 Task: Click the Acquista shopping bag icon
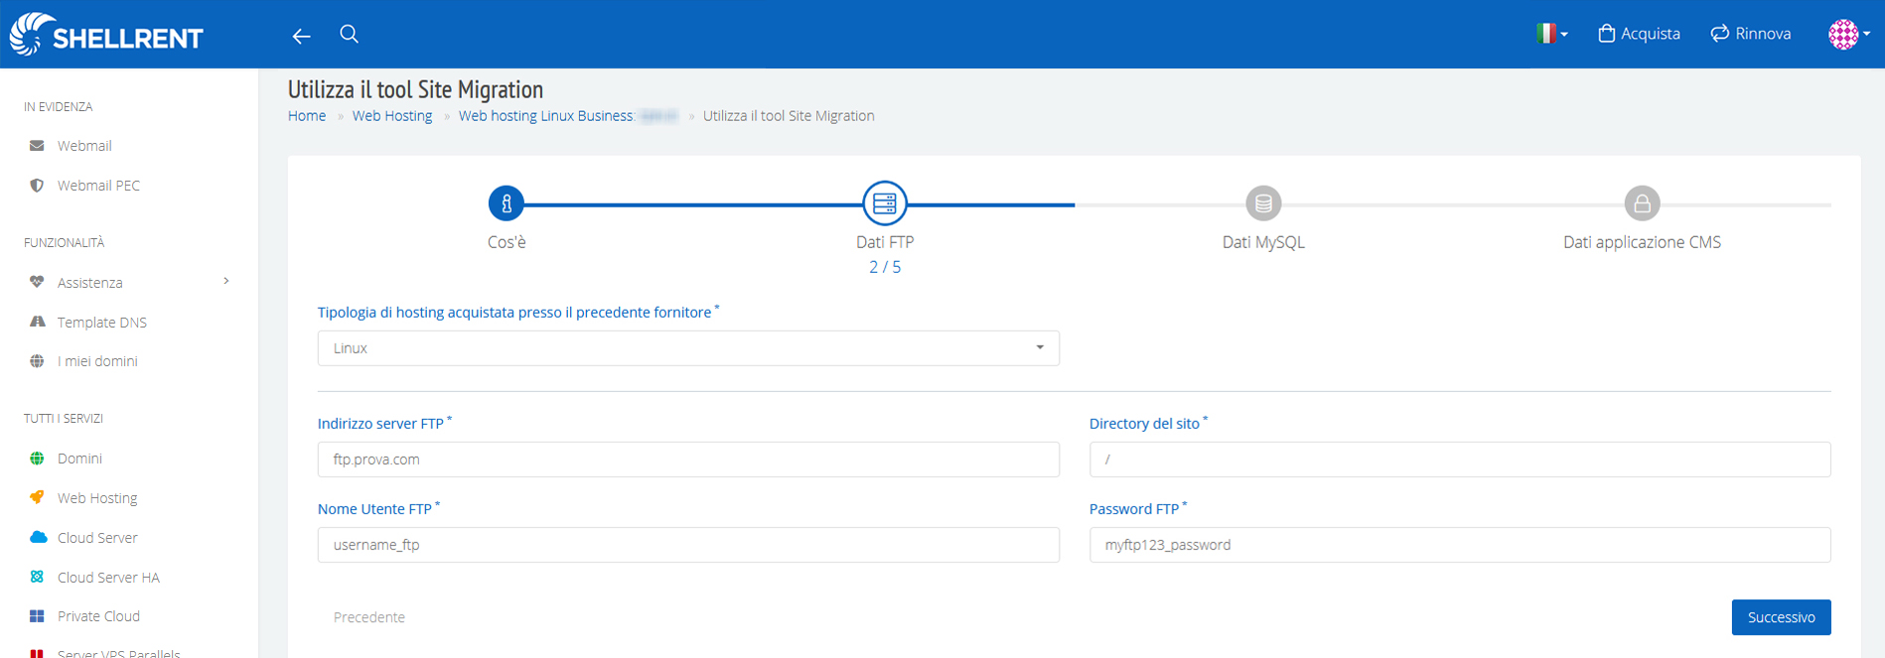[x=1606, y=34]
